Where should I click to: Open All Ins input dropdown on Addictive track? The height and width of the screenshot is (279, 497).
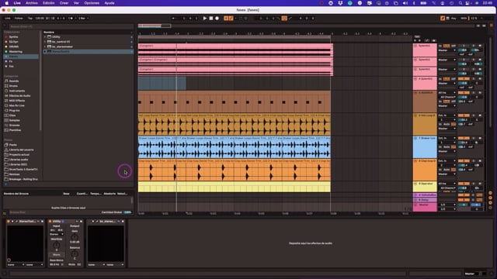tap(447, 93)
